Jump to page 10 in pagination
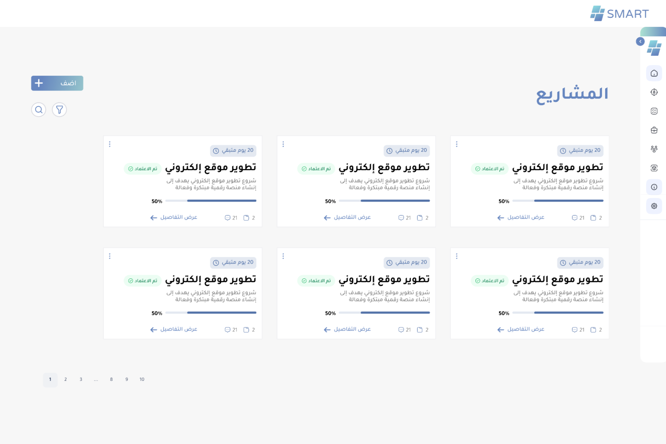The width and height of the screenshot is (666, 444). pyautogui.click(x=142, y=379)
